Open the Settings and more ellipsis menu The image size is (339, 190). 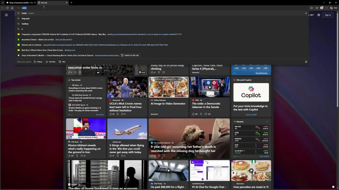327,8
